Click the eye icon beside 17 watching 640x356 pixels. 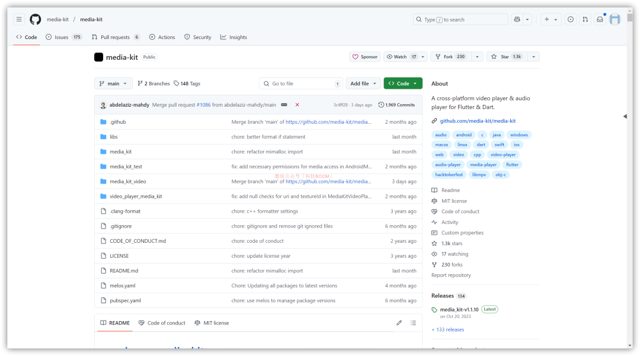tap(434, 254)
